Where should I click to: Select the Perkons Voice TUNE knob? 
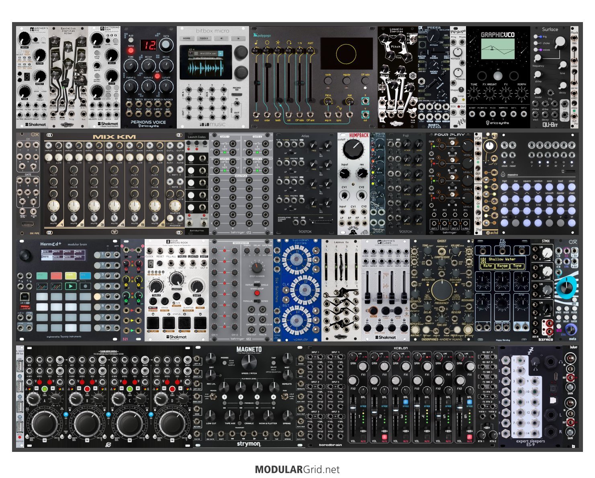click(x=131, y=65)
